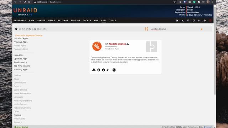The image size is (228, 128).
Task: Click the media control extension icon
Action: [203, 2]
